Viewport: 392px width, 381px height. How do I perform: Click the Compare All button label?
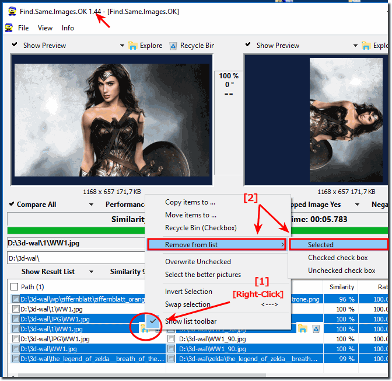[37, 205]
